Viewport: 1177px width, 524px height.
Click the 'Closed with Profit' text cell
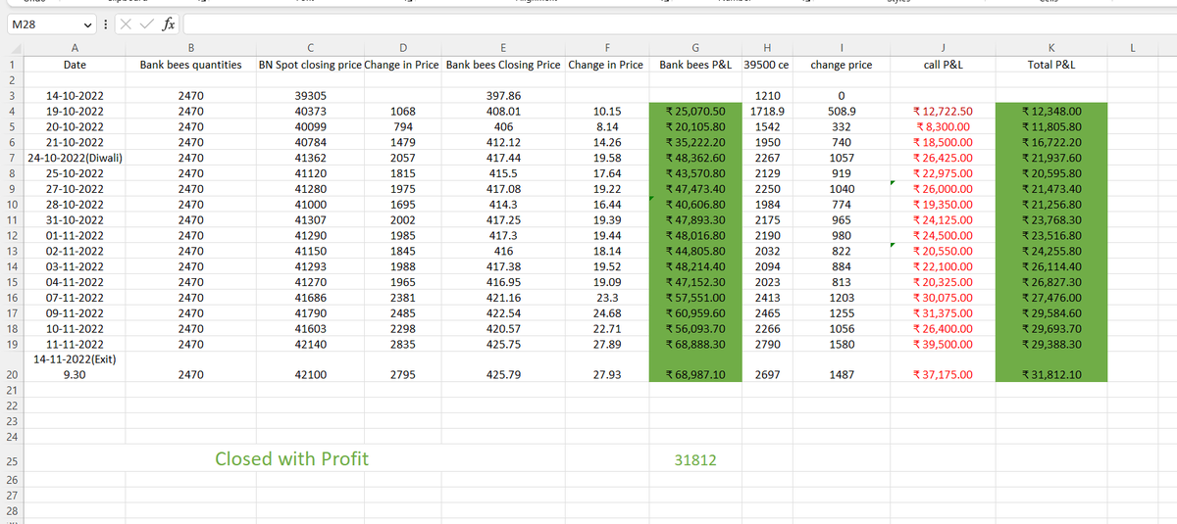pyautogui.click(x=291, y=458)
